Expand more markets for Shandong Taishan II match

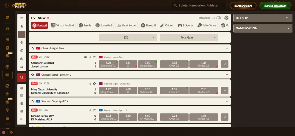point(225,64)
